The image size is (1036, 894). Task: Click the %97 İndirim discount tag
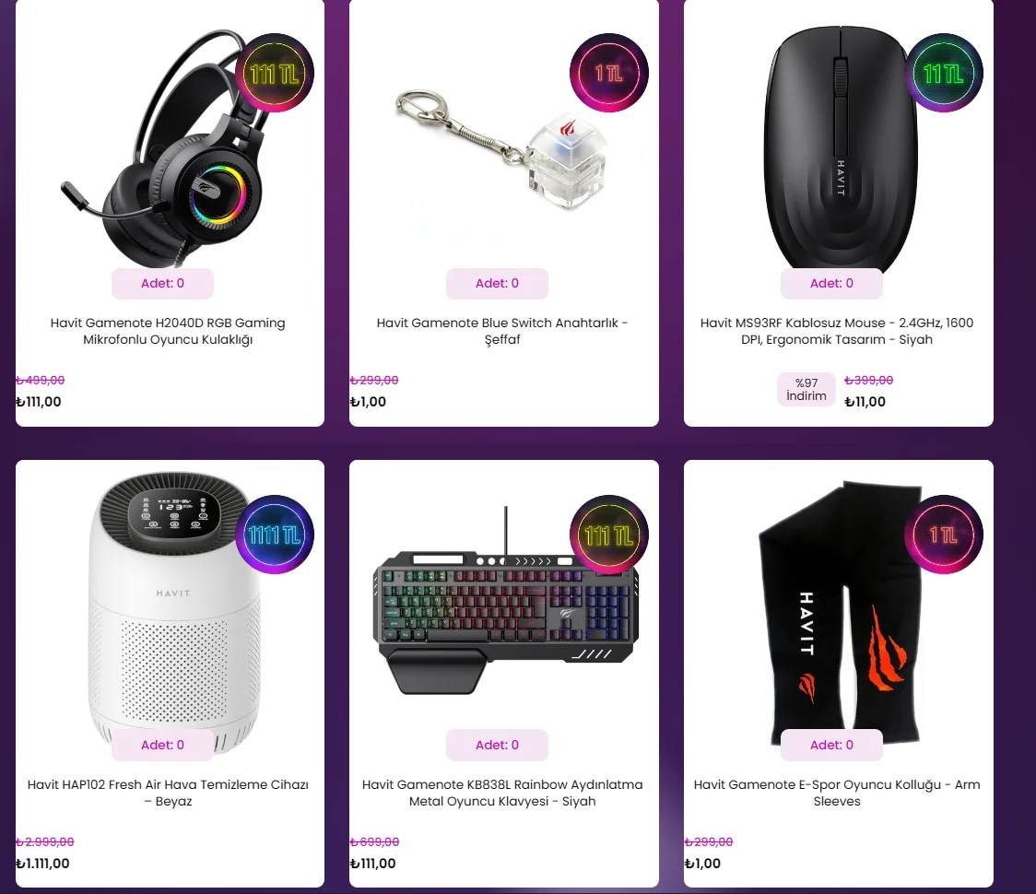point(806,389)
